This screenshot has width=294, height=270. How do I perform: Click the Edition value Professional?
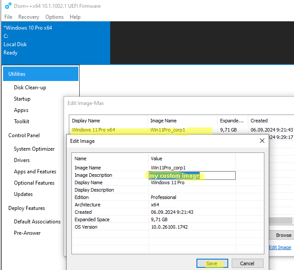[x=163, y=197]
